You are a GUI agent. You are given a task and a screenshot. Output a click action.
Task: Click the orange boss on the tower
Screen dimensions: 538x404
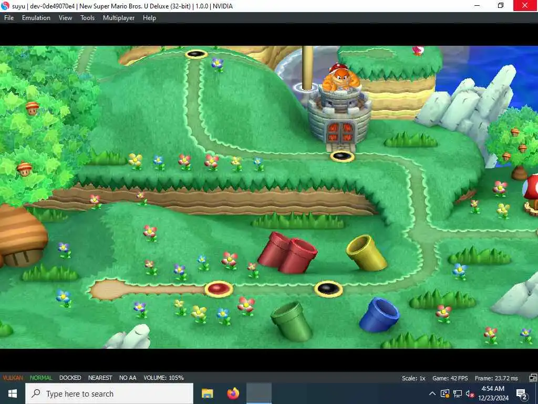coord(340,78)
